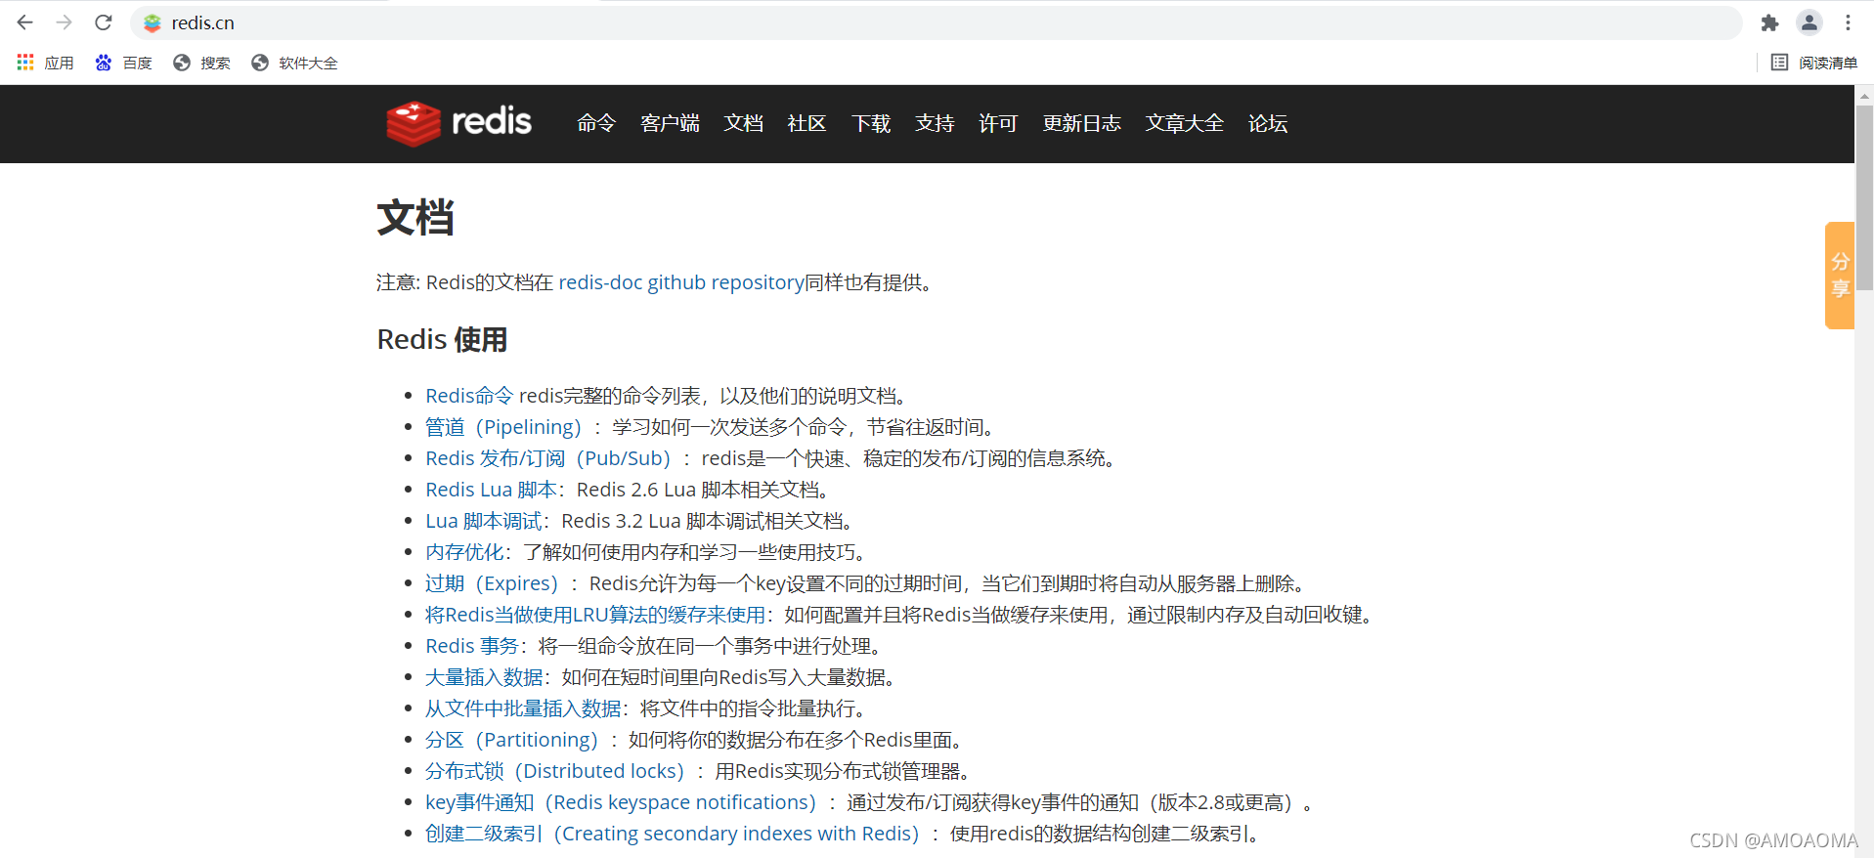The height and width of the screenshot is (858, 1874).
Task: Open the orange 分享 share tab
Action: click(1840, 275)
